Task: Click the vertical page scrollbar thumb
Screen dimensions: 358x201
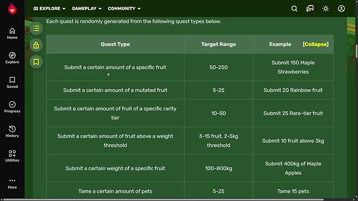Action: coord(356,51)
